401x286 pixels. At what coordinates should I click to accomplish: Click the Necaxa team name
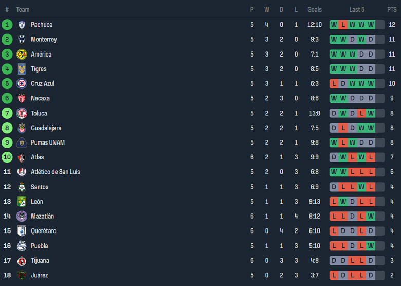coord(40,98)
